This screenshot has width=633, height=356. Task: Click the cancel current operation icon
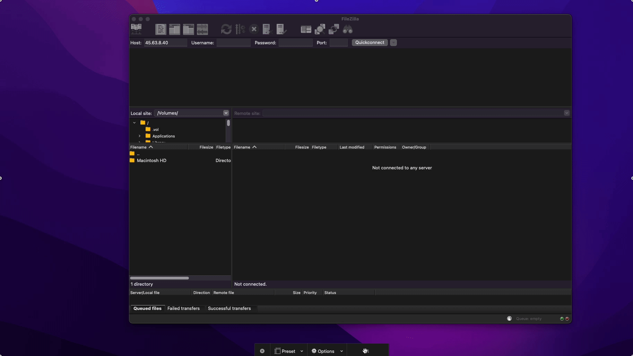(x=254, y=29)
